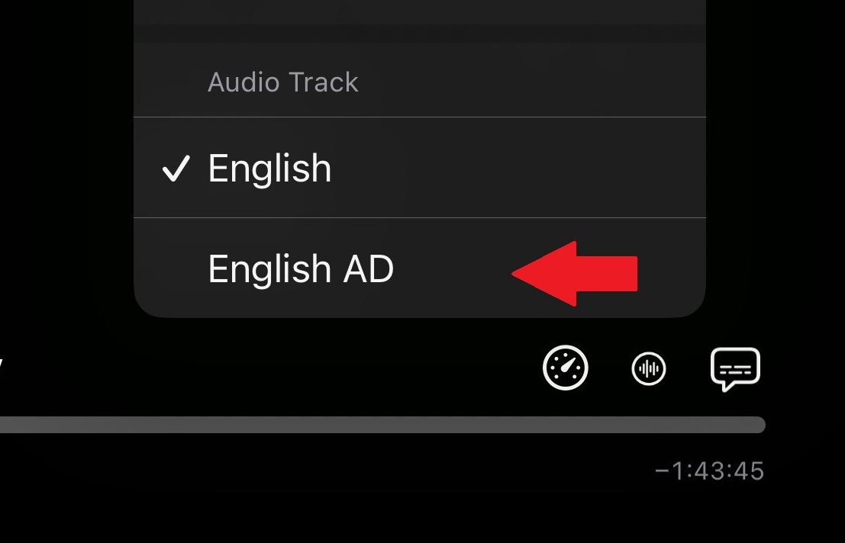Image resolution: width=845 pixels, height=543 pixels.
Task: Open the playback speed gauge icon
Action: tap(566, 368)
